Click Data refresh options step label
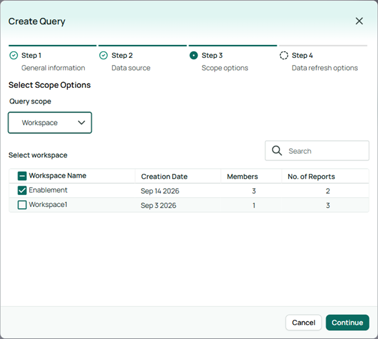 [x=325, y=68]
